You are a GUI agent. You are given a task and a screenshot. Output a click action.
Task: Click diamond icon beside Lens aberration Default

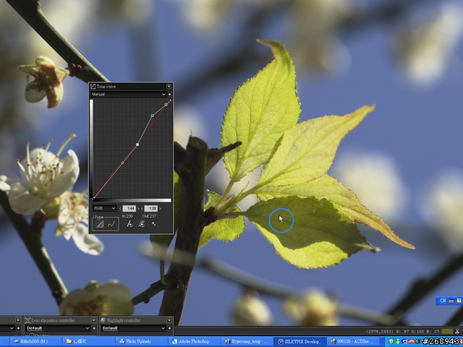click(x=94, y=328)
